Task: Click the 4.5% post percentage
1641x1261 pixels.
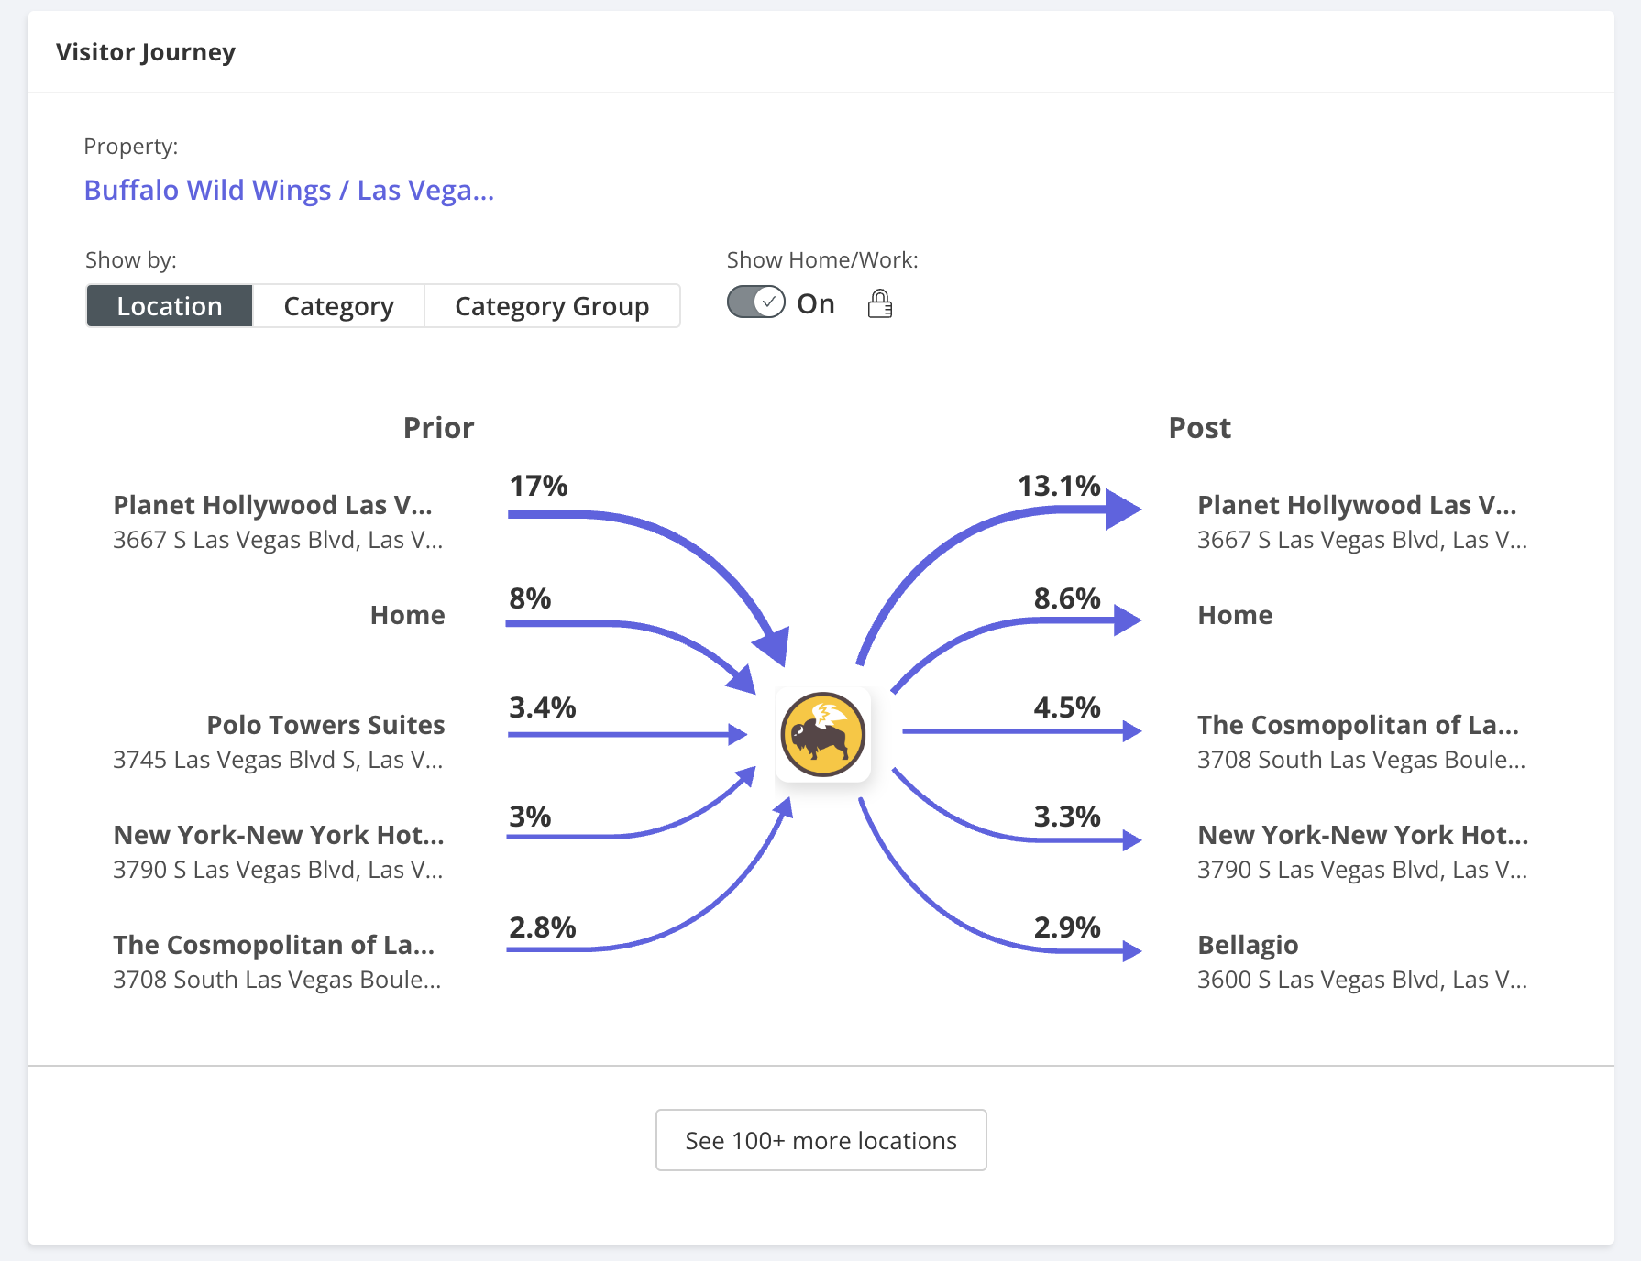Action: [1067, 707]
